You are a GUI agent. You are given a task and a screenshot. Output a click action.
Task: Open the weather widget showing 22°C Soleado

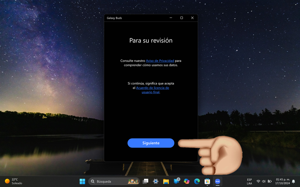14,181
